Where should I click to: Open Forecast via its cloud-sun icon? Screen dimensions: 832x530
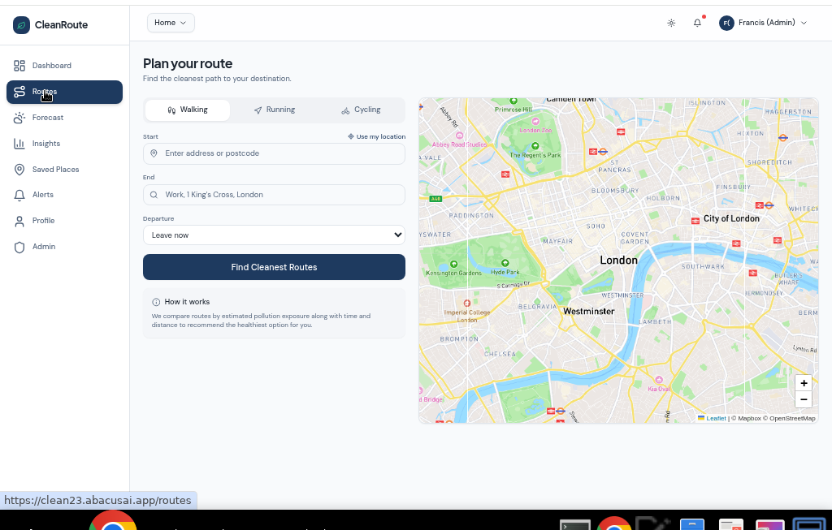click(19, 118)
